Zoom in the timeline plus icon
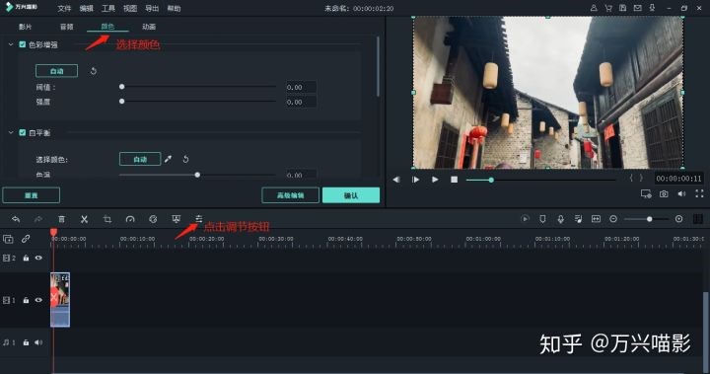The height and width of the screenshot is (374, 710). click(x=678, y=219)
